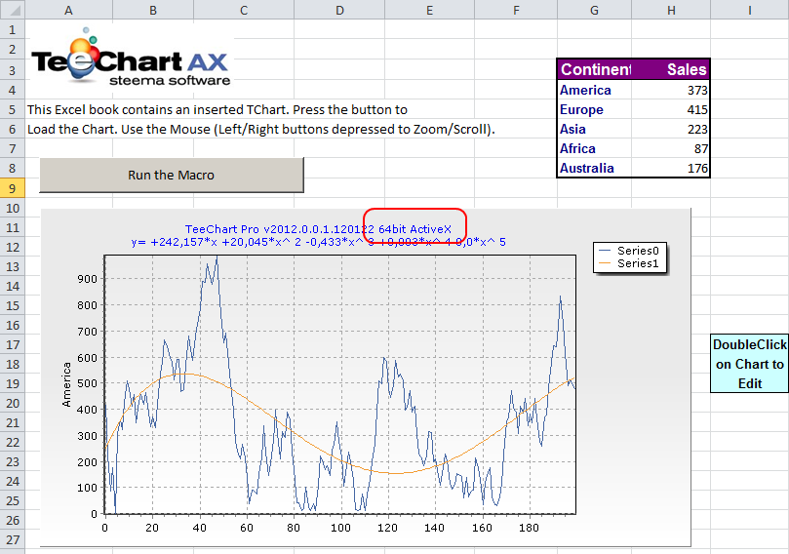The height and width of the screenshot is (554, 789).
Task: Select row 20 header
Action: (12, 404)
